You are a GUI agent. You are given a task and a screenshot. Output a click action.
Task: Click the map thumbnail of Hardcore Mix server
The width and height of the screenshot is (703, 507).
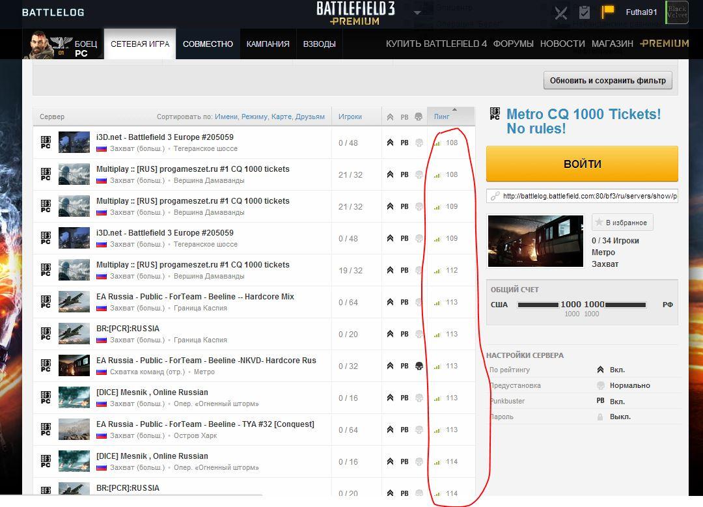click(74, 302)
